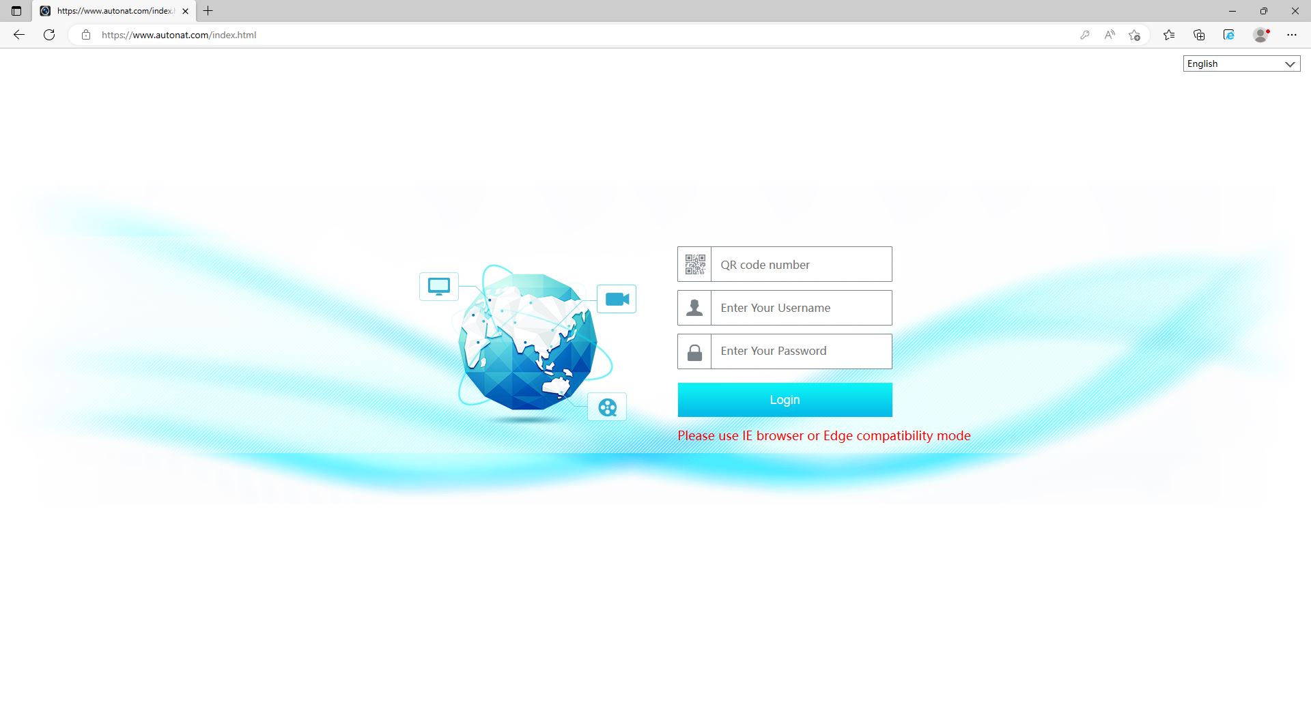1311x707 pixels.
Task: Click the site padlock security icon
Action: point(86,35)
